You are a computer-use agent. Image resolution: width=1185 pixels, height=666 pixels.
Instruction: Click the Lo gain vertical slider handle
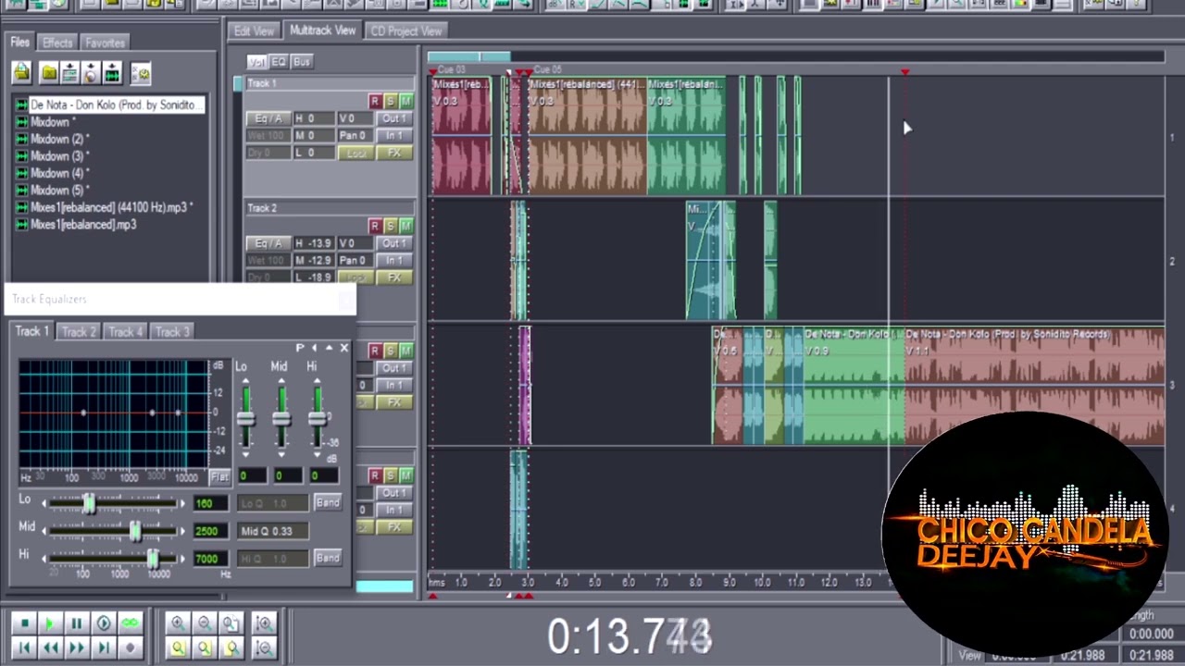(245, 418)
